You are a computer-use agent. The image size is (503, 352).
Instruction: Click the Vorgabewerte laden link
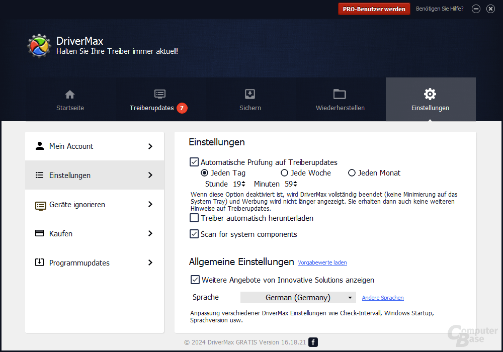(x=322, y=262)
